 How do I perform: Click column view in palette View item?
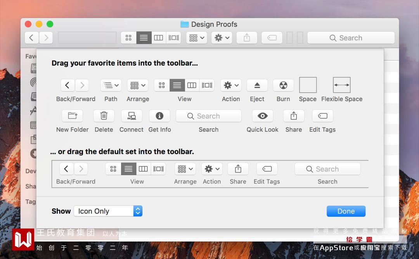(192, 85)
